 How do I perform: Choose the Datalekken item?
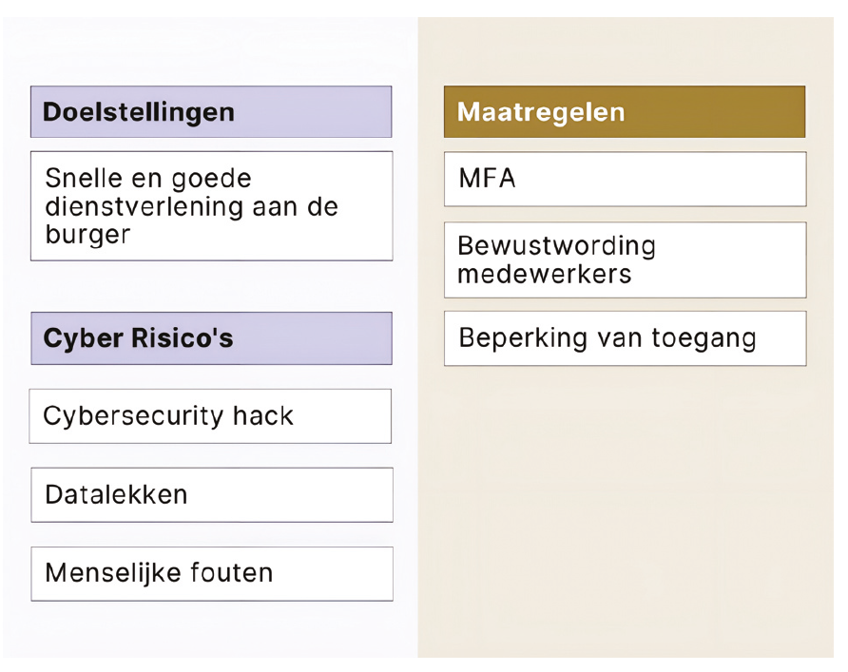[212, 494]
